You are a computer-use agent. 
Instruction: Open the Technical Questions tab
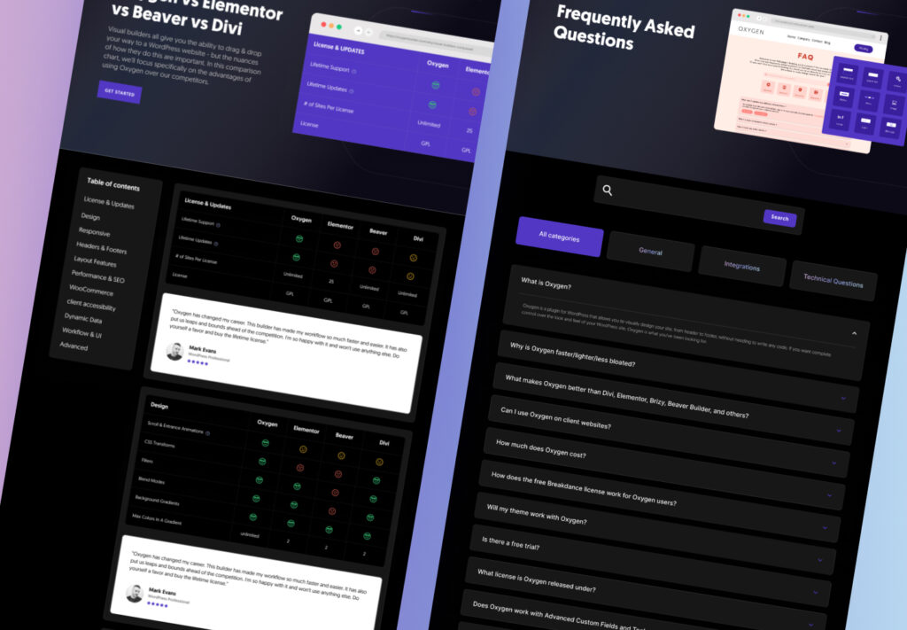point(833,282)
